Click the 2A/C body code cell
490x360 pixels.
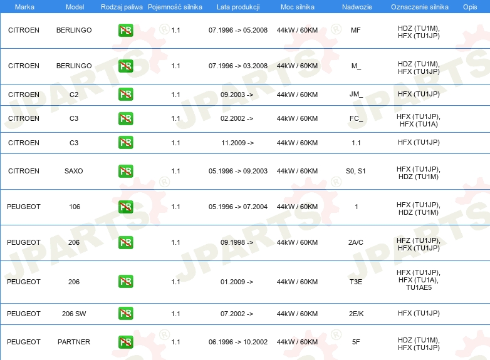pos(356,242)
